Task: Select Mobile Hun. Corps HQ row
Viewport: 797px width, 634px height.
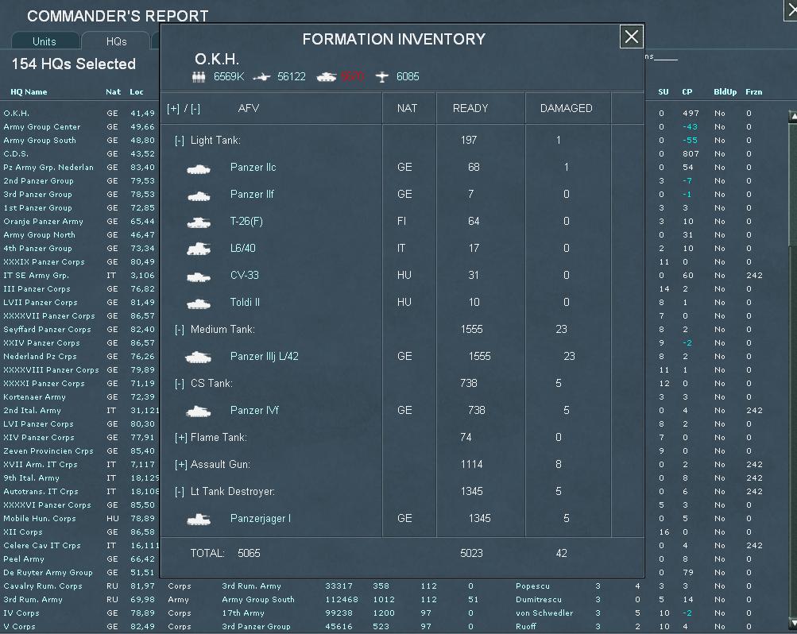Action: coord(40,519)
